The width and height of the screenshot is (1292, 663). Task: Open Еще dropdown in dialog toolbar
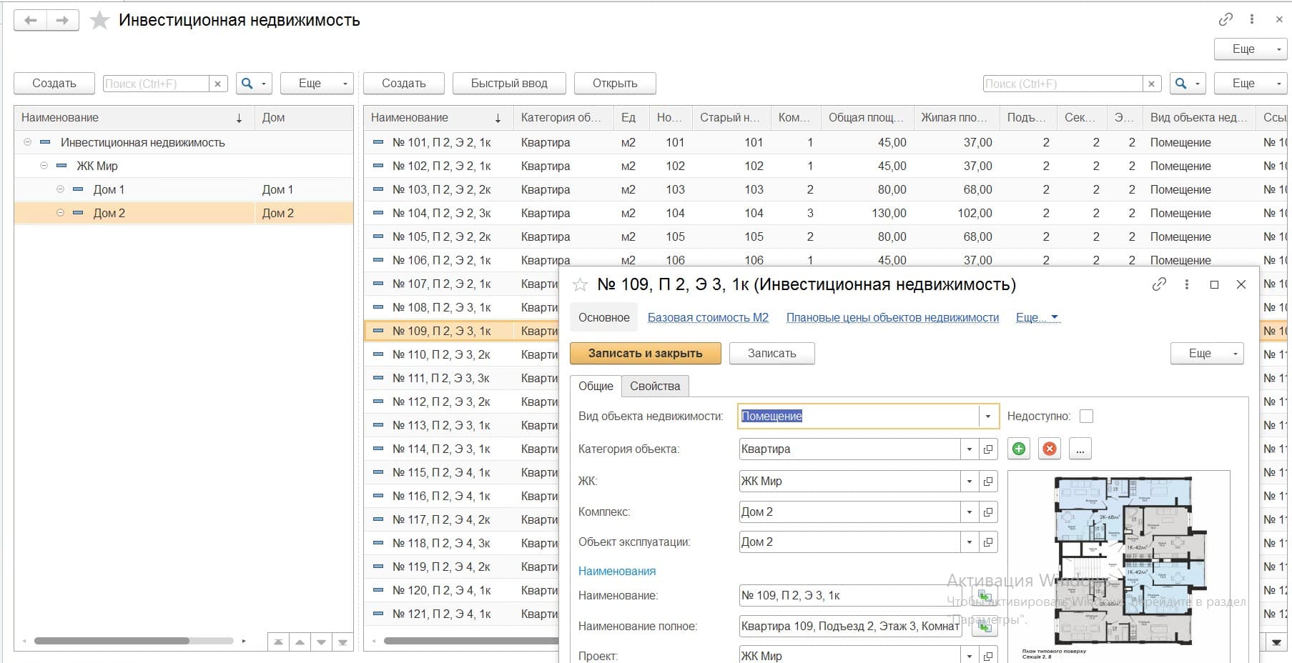point(1206,354)
